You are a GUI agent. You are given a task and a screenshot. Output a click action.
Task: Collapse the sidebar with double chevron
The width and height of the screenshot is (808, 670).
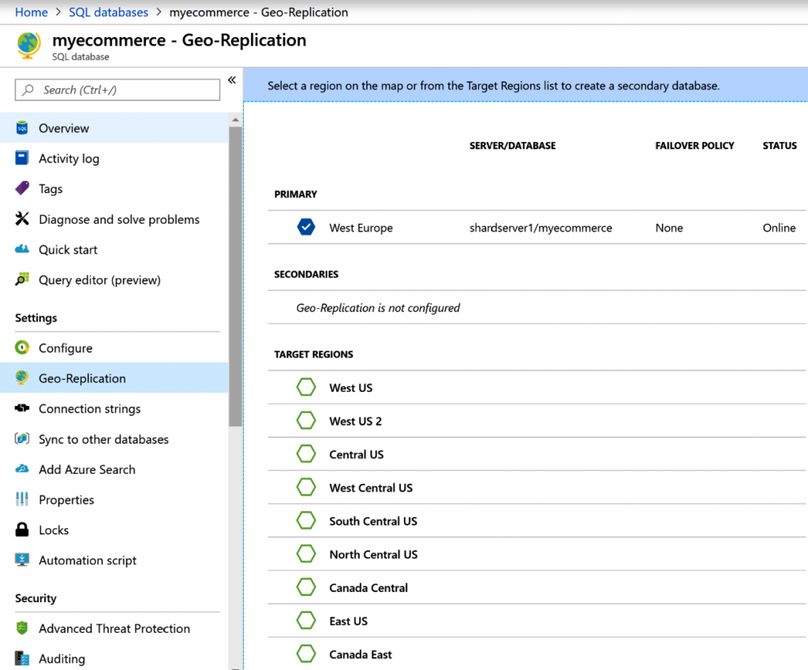pos(232,80)
